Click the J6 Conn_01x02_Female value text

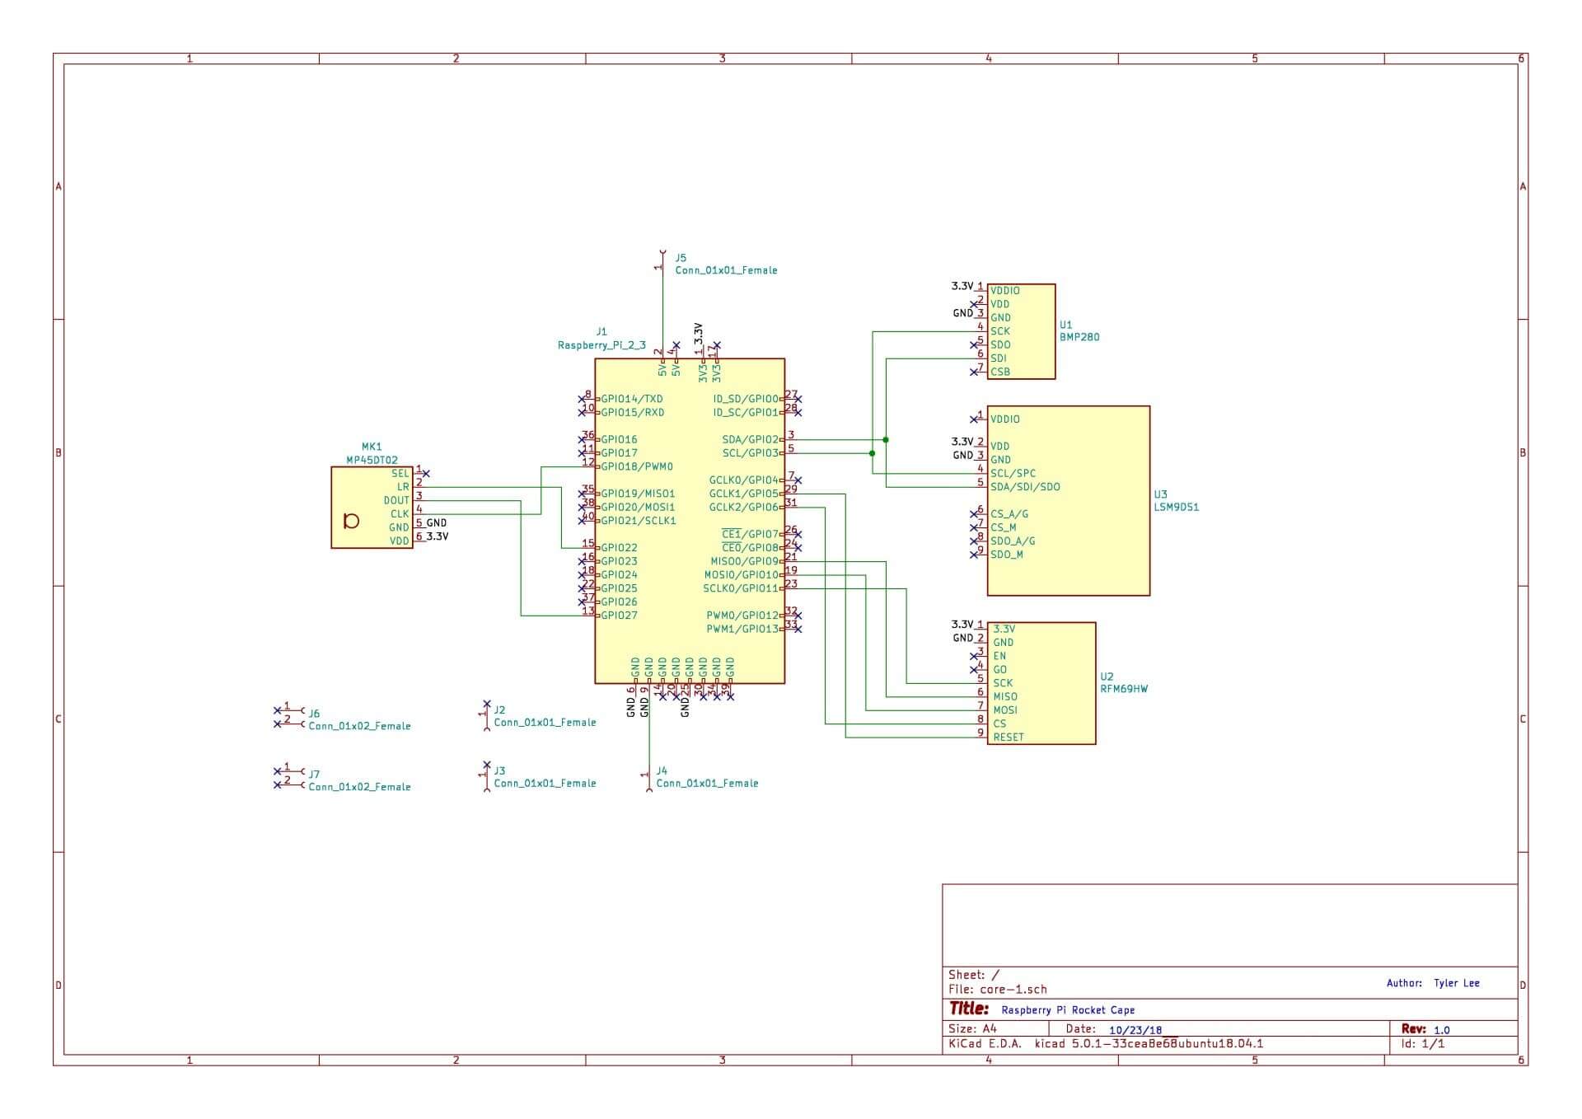(359, 726)
